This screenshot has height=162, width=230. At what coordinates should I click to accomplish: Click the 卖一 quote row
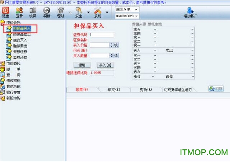(163, 45)
